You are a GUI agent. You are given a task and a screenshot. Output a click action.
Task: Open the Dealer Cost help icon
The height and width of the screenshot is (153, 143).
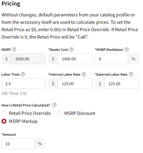pos(71,50)
